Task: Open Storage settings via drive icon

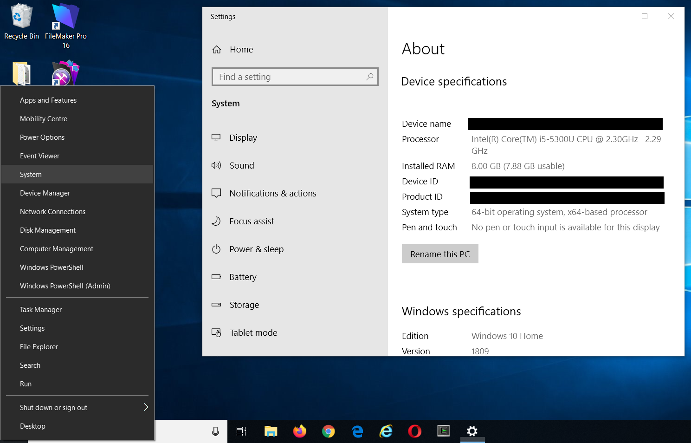Action: [x=216, y=305]
